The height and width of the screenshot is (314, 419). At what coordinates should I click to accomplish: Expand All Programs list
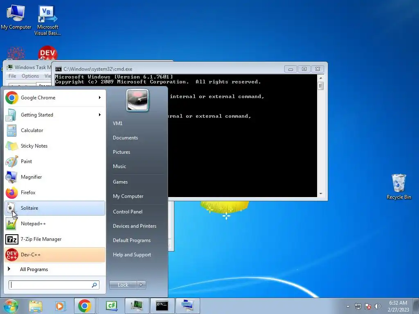pyautogui.click(x=55, y=269)
